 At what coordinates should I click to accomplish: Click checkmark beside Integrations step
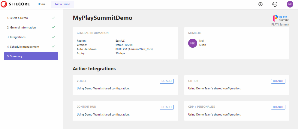(x=53, y=37)
